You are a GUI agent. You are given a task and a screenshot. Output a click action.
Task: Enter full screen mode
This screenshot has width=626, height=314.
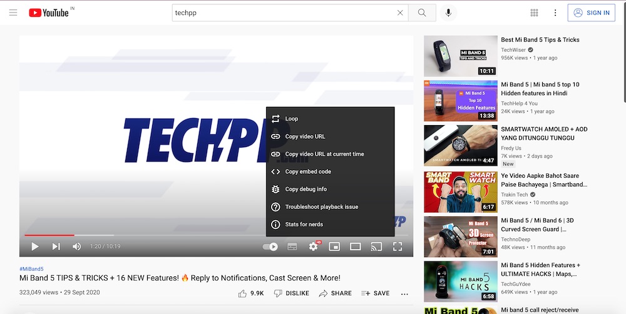click(398, 246)
